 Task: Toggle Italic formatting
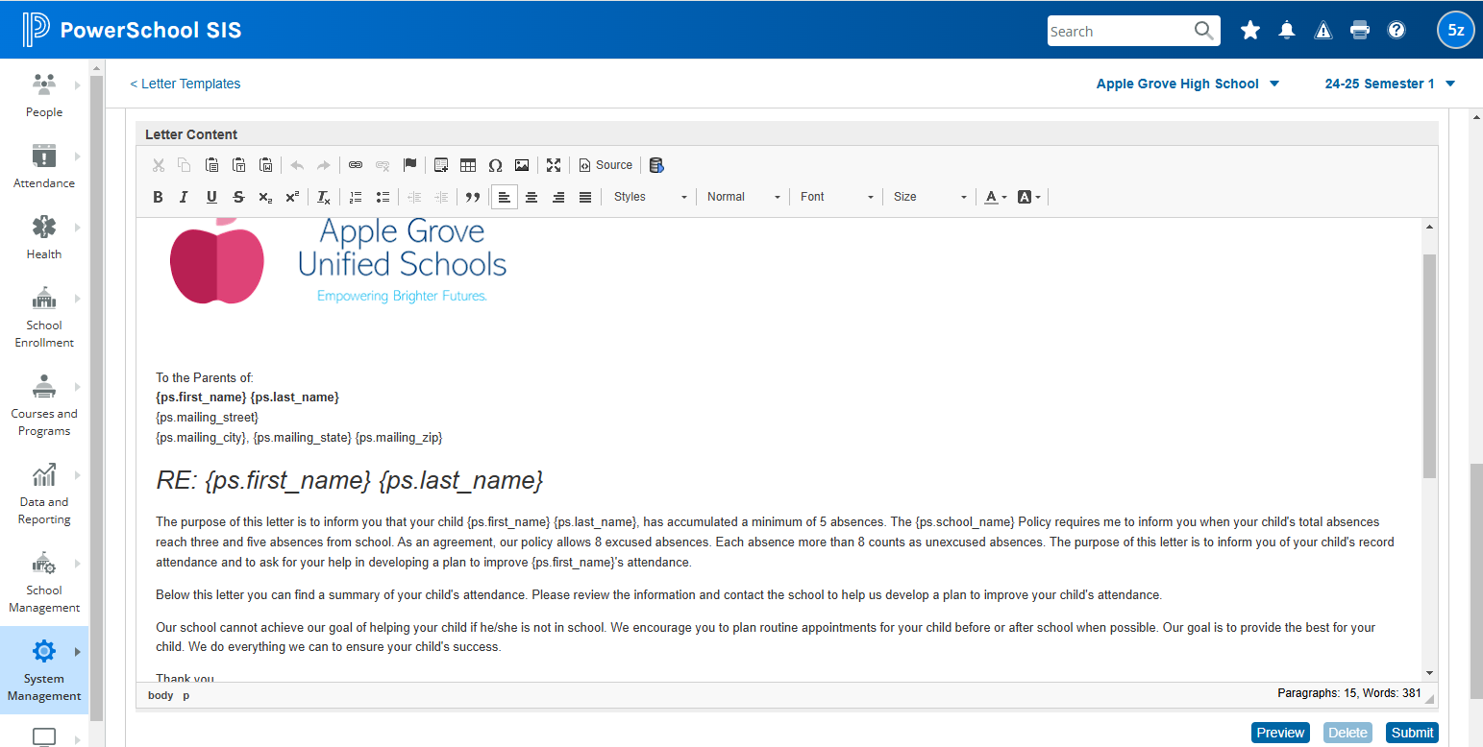click(185, 197)
